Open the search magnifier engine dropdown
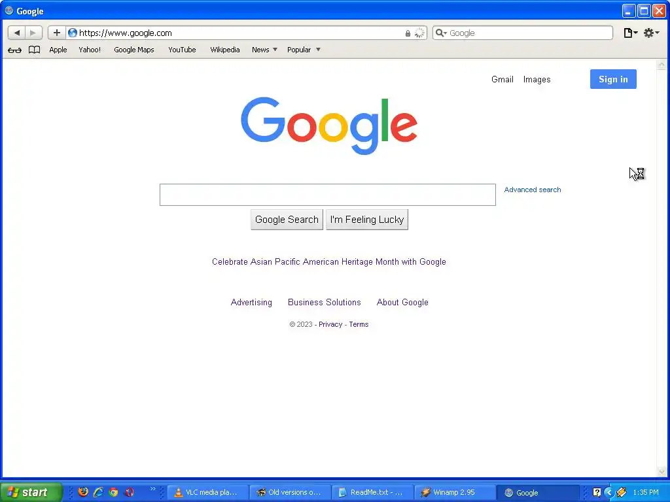670x502 pixels. tap(441, 33)
